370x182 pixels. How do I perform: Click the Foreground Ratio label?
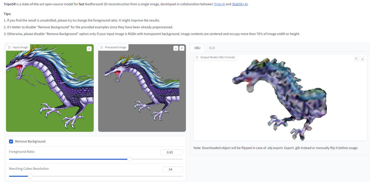point(22,152)
